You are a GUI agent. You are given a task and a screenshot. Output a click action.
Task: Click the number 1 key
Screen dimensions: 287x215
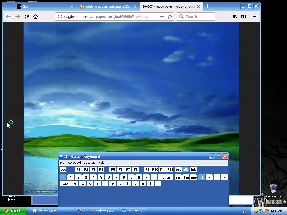71,177
